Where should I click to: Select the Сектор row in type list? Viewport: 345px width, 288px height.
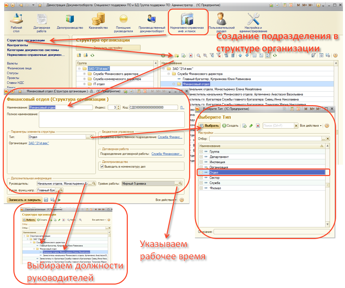click(x=214, y=178)
